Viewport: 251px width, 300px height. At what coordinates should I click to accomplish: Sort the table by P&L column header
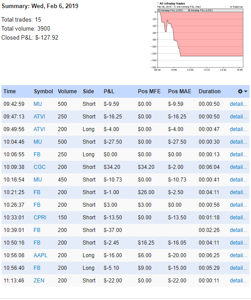[x=109, y=91]
